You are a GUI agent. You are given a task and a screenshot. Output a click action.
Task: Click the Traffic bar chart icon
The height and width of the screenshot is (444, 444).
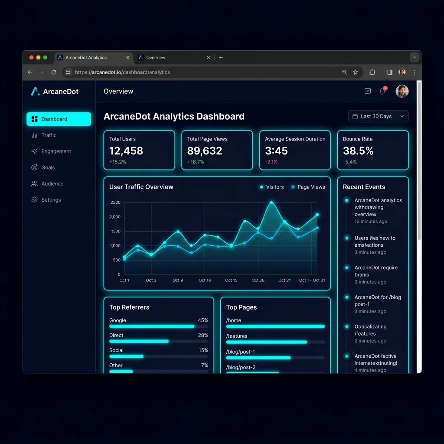click(x=34, y=135)
